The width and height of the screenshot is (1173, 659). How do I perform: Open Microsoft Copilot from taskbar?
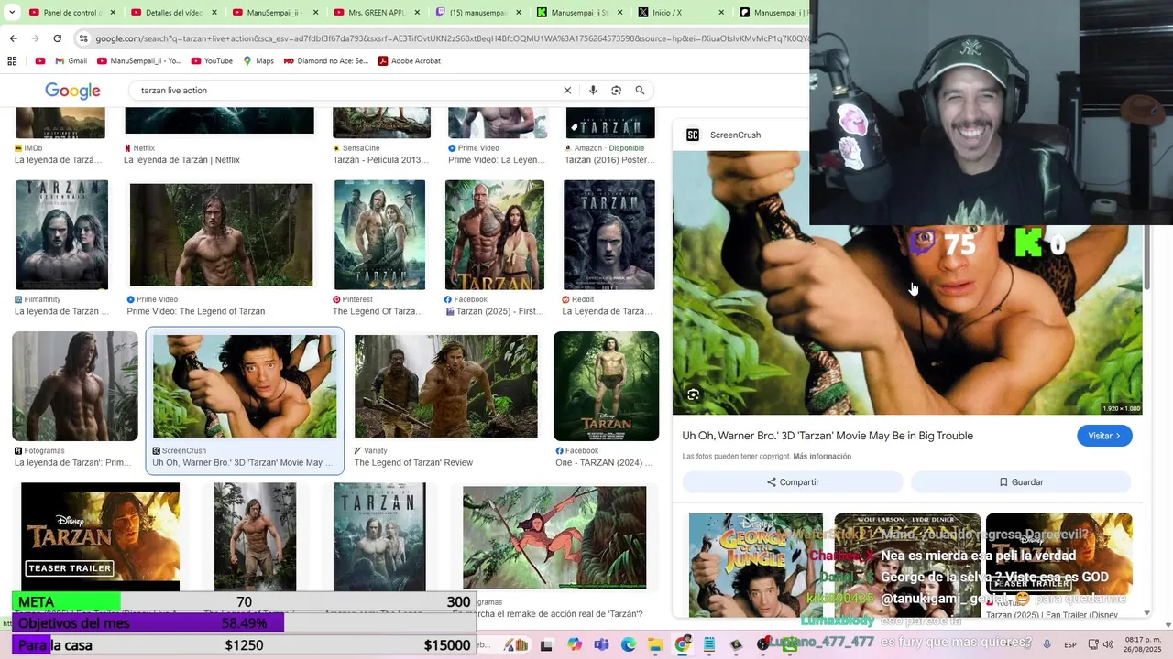tap(574, 644)
